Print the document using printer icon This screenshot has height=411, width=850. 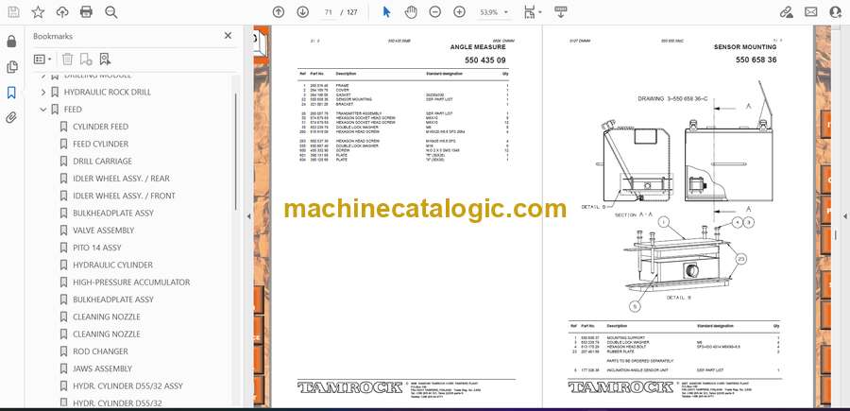point(86,12)
